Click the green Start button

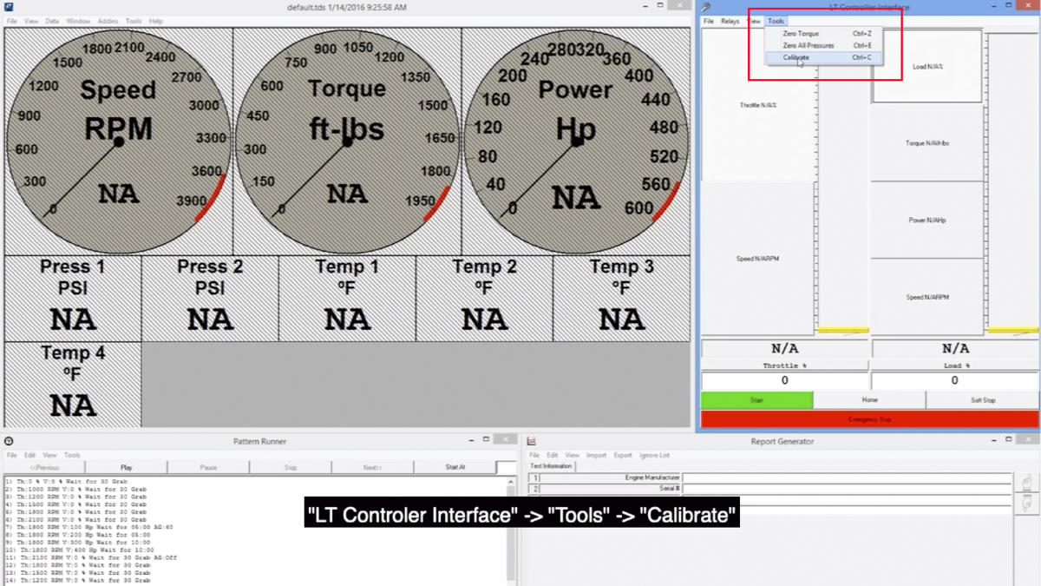(x=756, y=400)
